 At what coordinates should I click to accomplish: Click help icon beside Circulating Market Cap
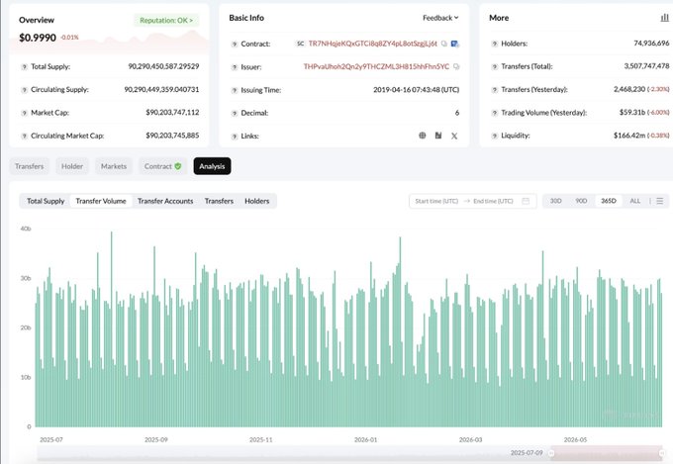[x=25, y=137]
